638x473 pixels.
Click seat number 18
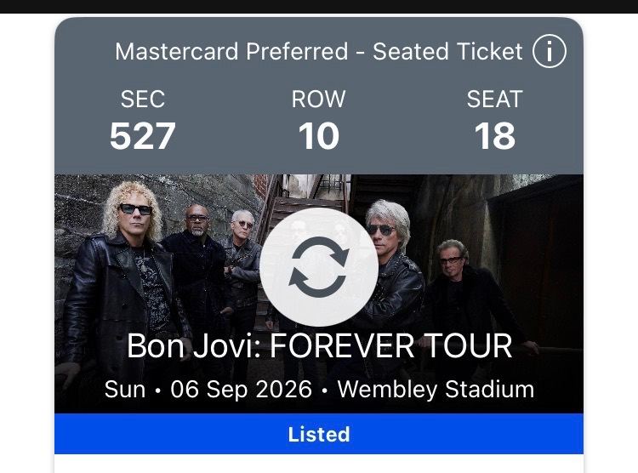[494, 136]
